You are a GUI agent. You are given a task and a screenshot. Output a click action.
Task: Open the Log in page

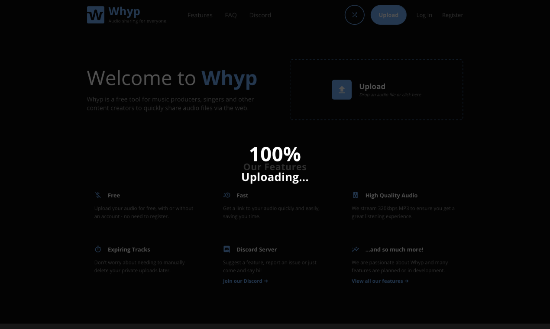click(424, 15)
